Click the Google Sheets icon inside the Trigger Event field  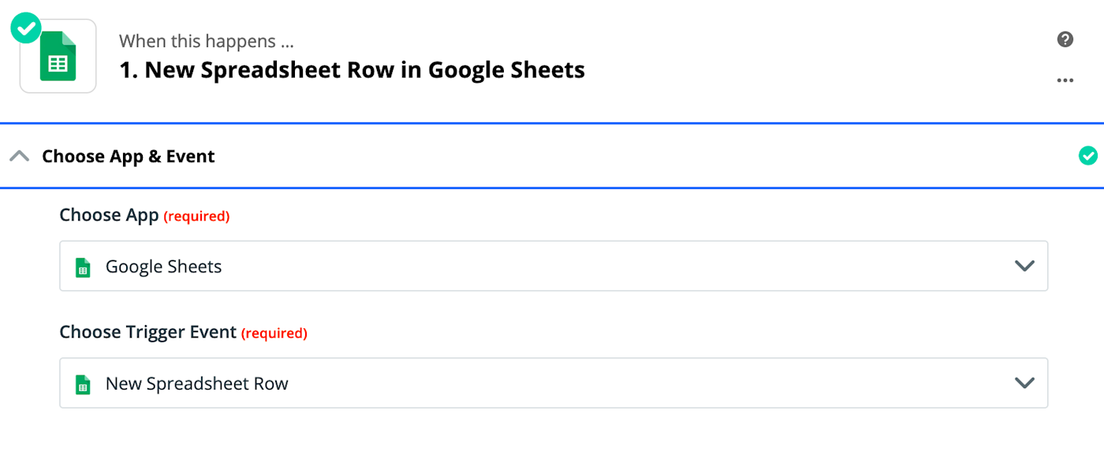(83, 383)
